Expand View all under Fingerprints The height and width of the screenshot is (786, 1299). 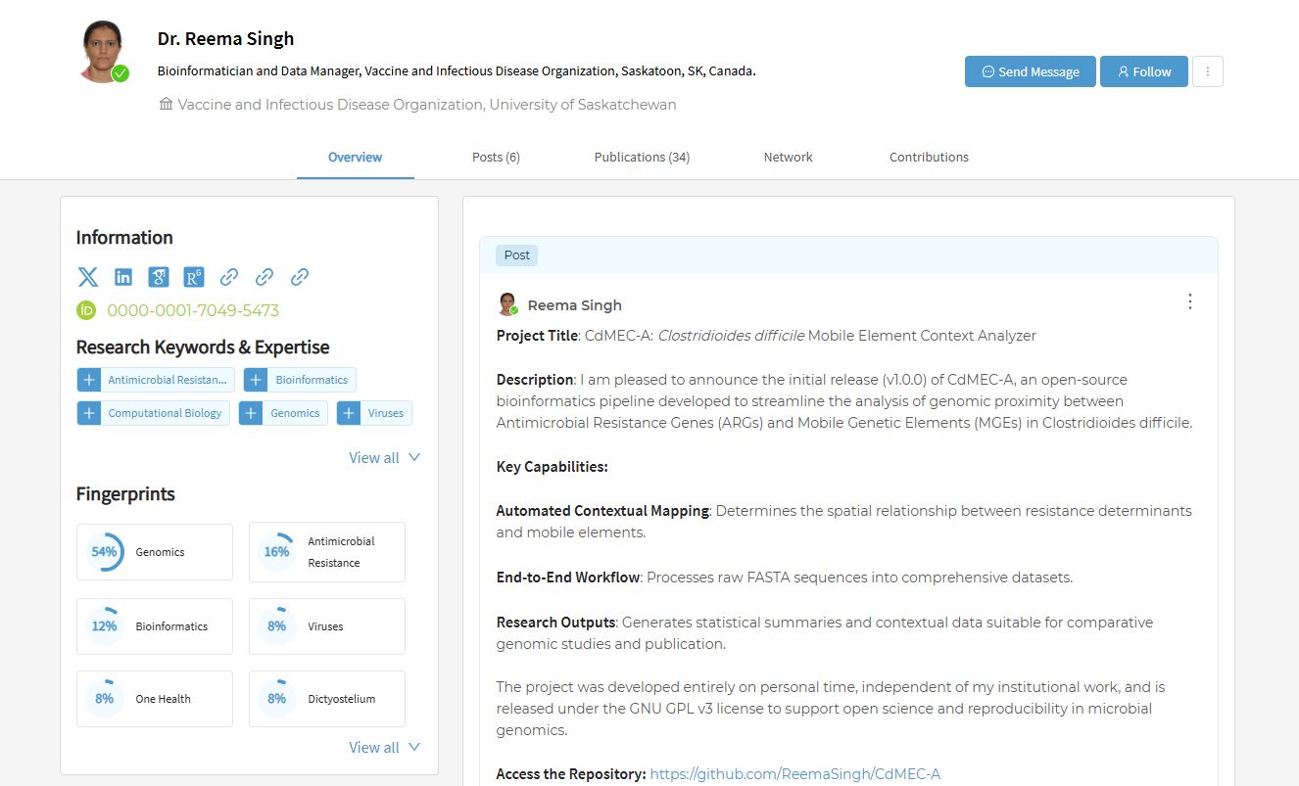384,747
